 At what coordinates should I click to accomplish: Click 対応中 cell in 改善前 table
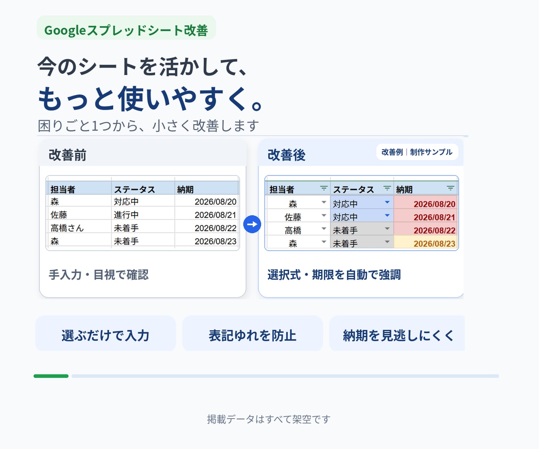tap(143, 202)
